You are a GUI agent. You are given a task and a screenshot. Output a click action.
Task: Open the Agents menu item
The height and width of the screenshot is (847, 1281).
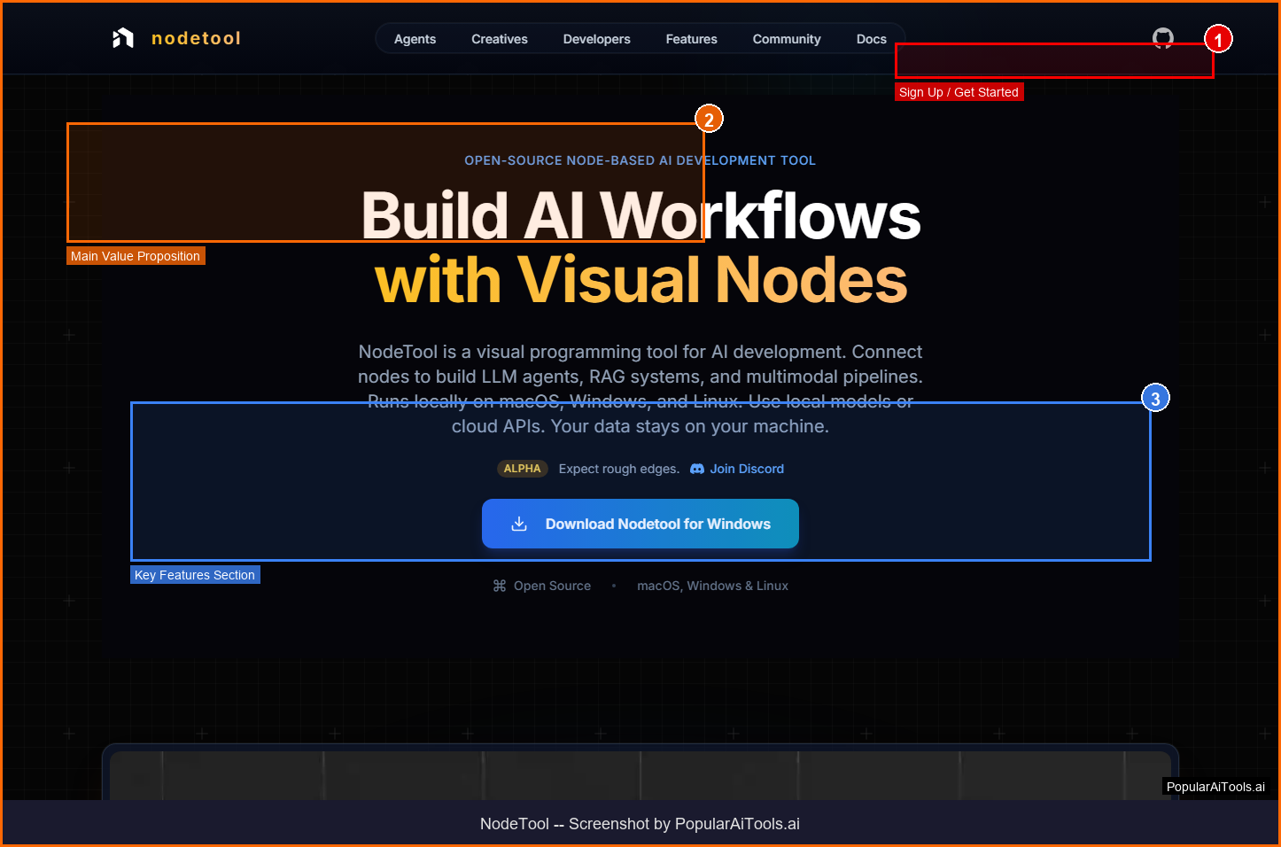click(x=415, y=39)
